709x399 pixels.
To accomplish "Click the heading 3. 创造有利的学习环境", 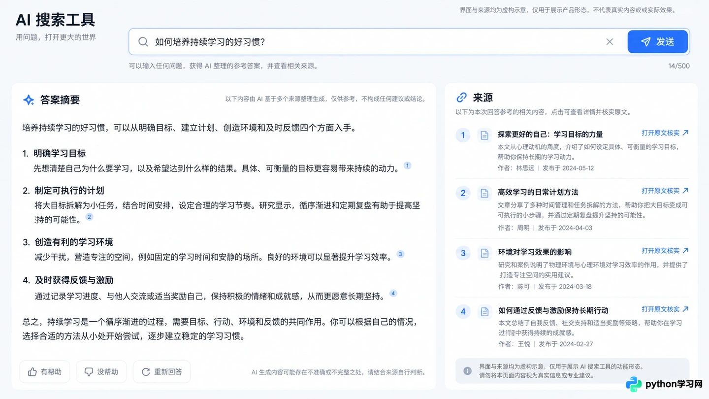I will pyautogui.click(x=68, y=242).
